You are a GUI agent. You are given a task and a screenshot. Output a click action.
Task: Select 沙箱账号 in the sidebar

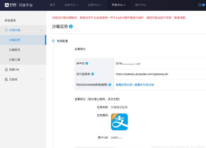coord(23,50)
